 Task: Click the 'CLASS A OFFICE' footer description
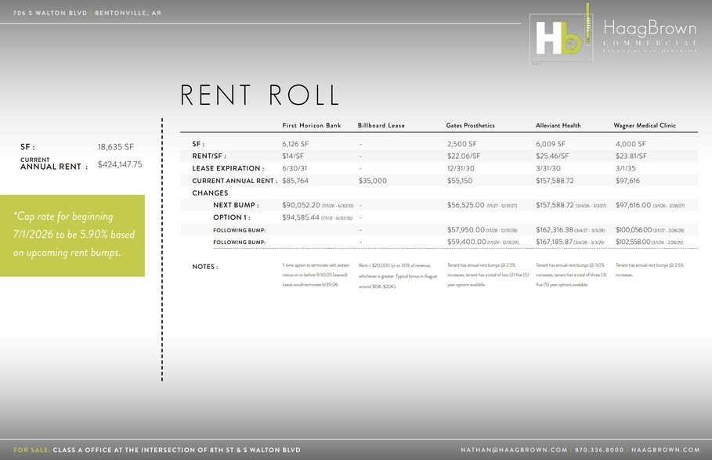coord(177,450)
